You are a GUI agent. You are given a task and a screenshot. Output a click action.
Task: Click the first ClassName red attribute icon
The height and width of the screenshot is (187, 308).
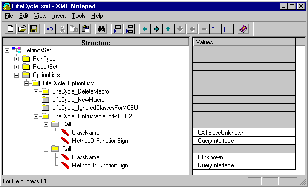65,133
